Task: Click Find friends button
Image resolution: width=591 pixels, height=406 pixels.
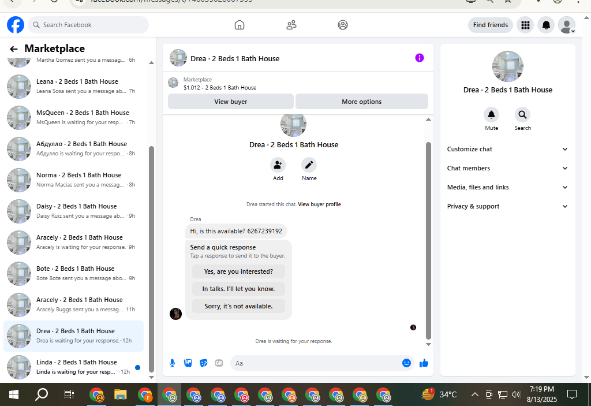Action: 491,25
